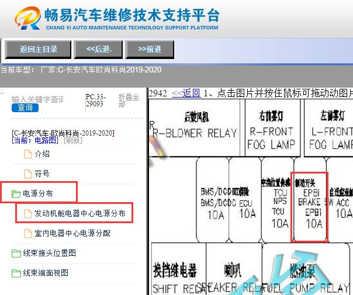The width and height of the screenshot is (353, 295).
Task: Click the R-BLOWER RELAY box in diagram
Action: point(195,128)
